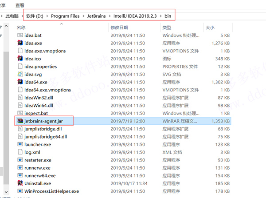
Task: Navigate to 此电脑 in the address bar
Action: (12, 16)
